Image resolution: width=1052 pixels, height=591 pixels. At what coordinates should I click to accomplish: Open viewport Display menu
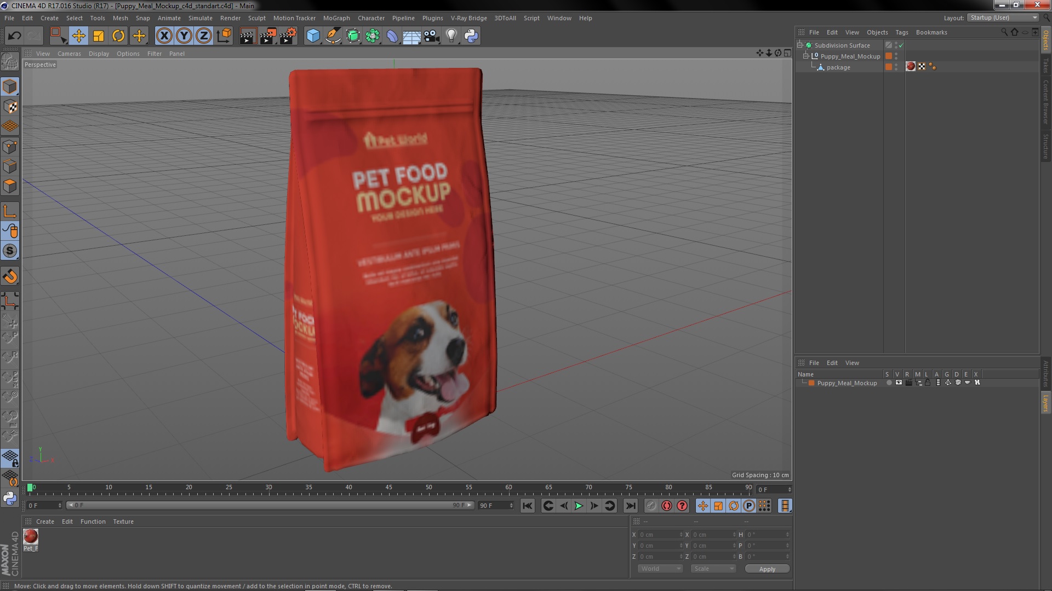point(99,54)
